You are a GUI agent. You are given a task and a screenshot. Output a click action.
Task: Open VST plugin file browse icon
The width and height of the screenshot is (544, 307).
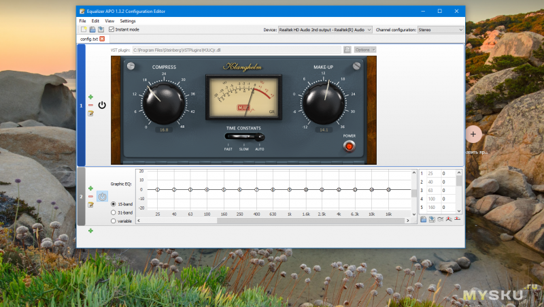(347, 50)
